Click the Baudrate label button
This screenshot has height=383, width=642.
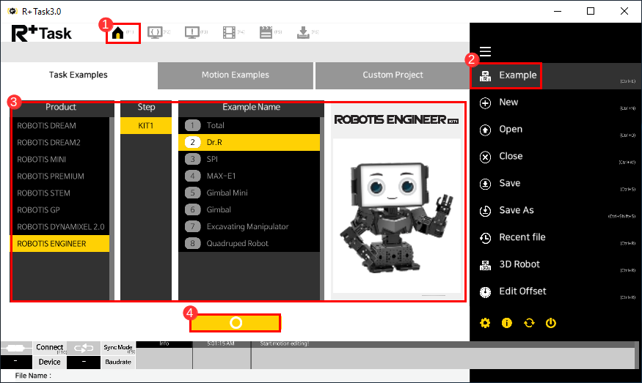click(118, 362)
